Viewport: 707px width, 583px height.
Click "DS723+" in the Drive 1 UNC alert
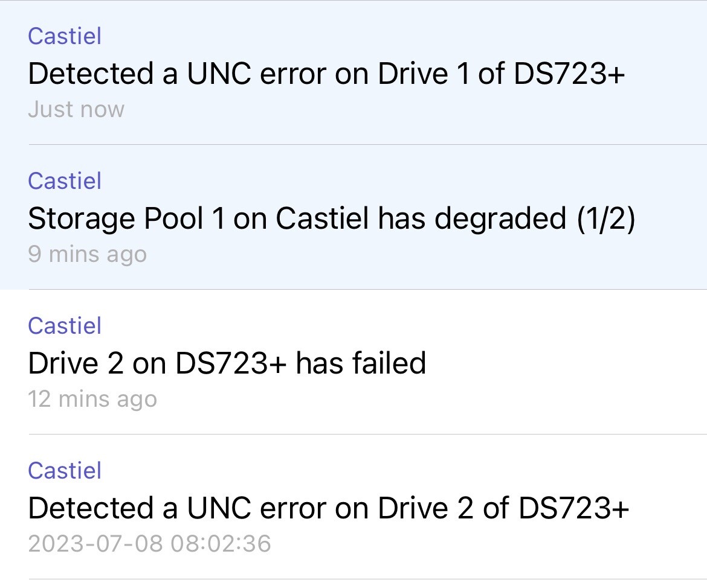[569, 74]
